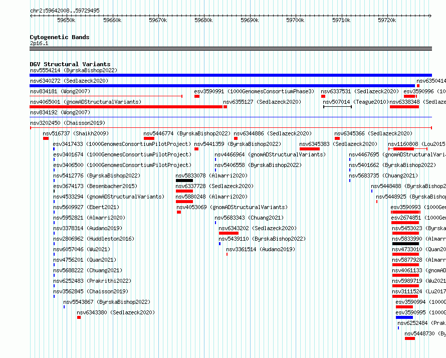Click nsv6345383 (Sedlazeck2020) label
The width and height of the screenshot is (446, 358).
pos(338,144)
